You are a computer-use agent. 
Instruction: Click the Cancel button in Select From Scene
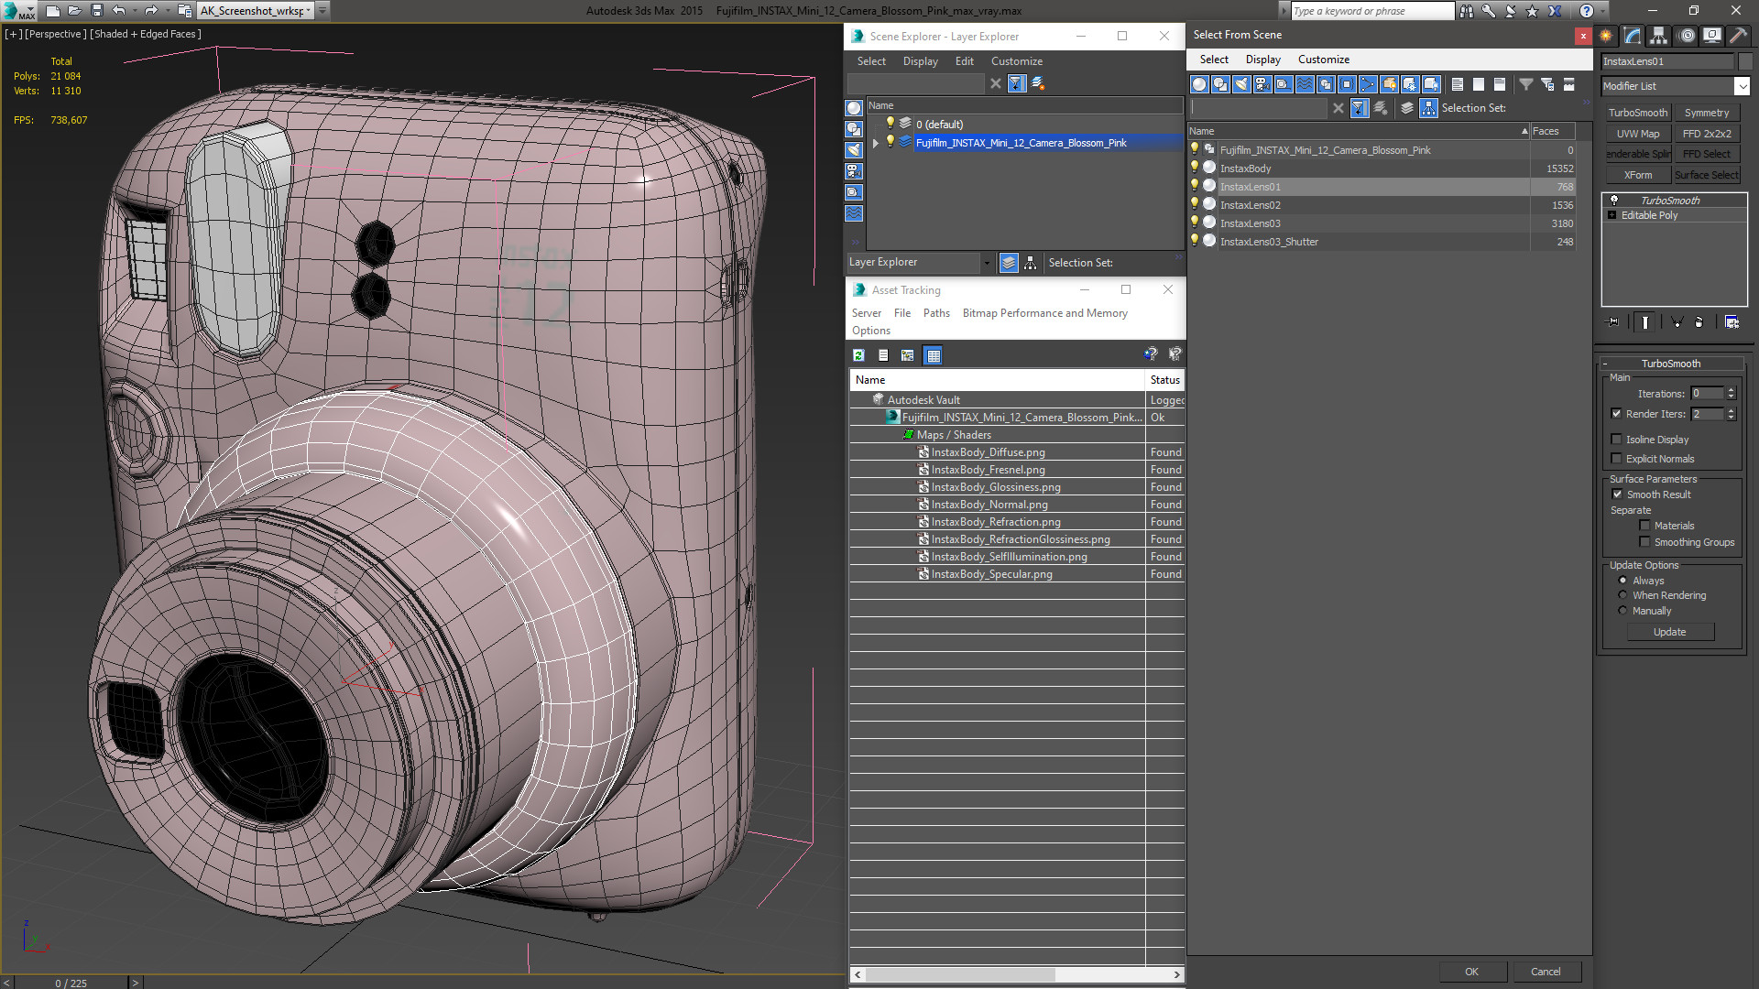click(x=1546, y=972)
